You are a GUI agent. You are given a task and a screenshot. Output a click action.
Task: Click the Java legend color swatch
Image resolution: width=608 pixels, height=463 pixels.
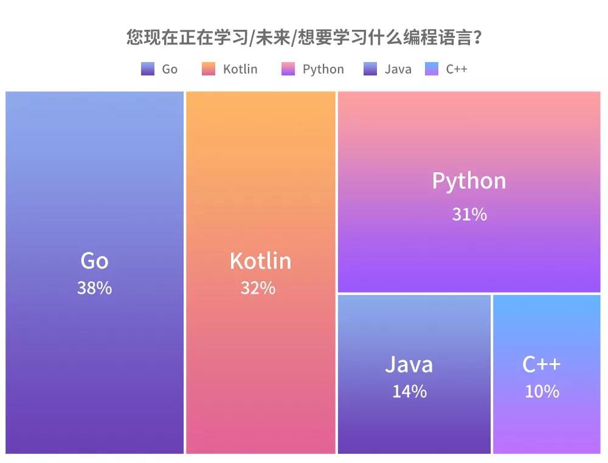pyautogui.click(x=370, y=69)
